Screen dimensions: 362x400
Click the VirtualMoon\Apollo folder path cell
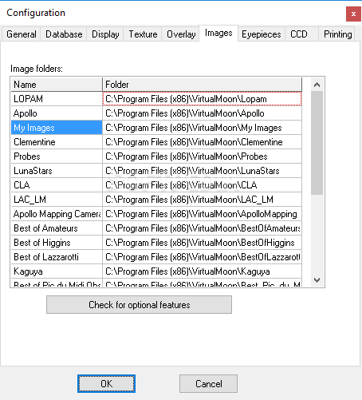point(203,113)
